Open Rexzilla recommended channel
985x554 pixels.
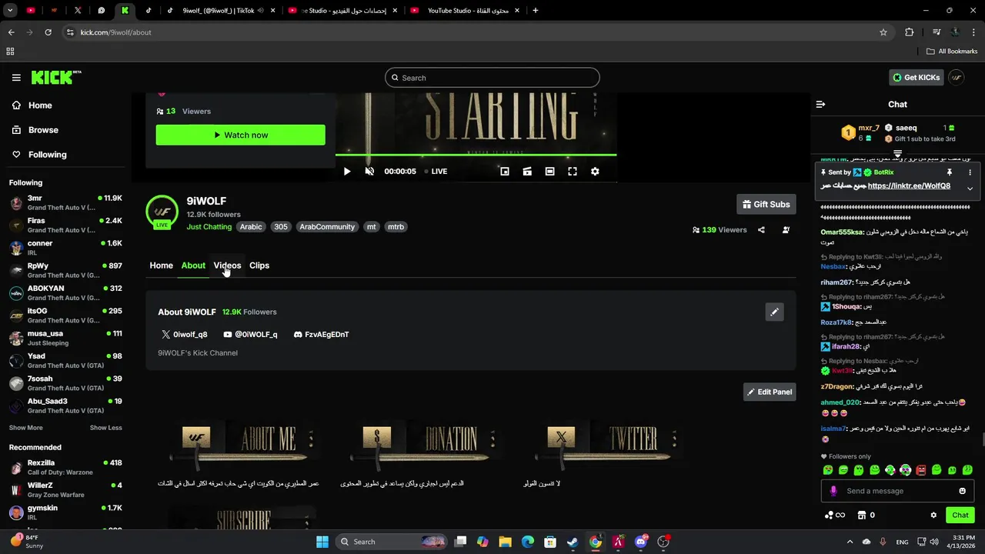coord(65,468)
